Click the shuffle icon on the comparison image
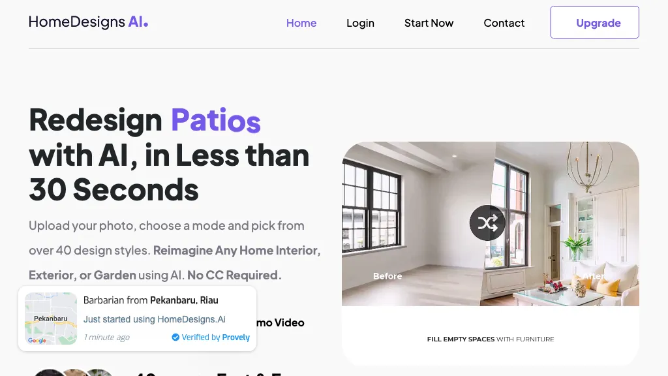Screen dimensions: 668x376 [x=487, y=223]
